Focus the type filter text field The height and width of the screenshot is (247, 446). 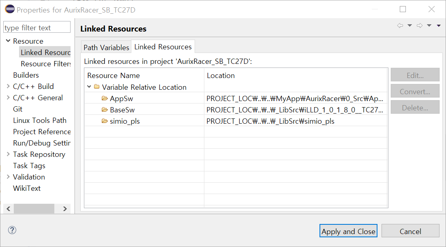pos(36,27)
